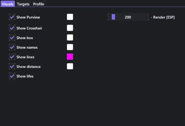
Task: Open the Show Purview color swatch
Action: (70, 17)
